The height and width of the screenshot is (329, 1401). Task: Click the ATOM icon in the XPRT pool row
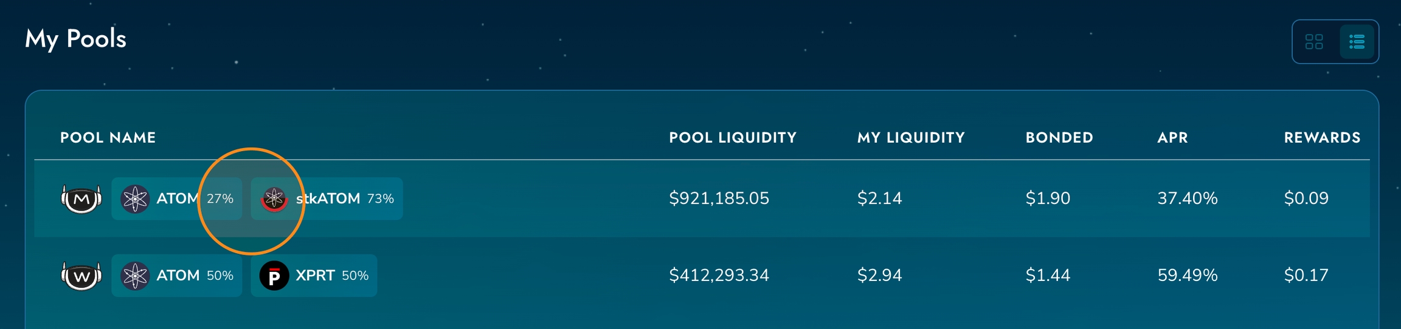pyautogui.click(x=135, y=276)
